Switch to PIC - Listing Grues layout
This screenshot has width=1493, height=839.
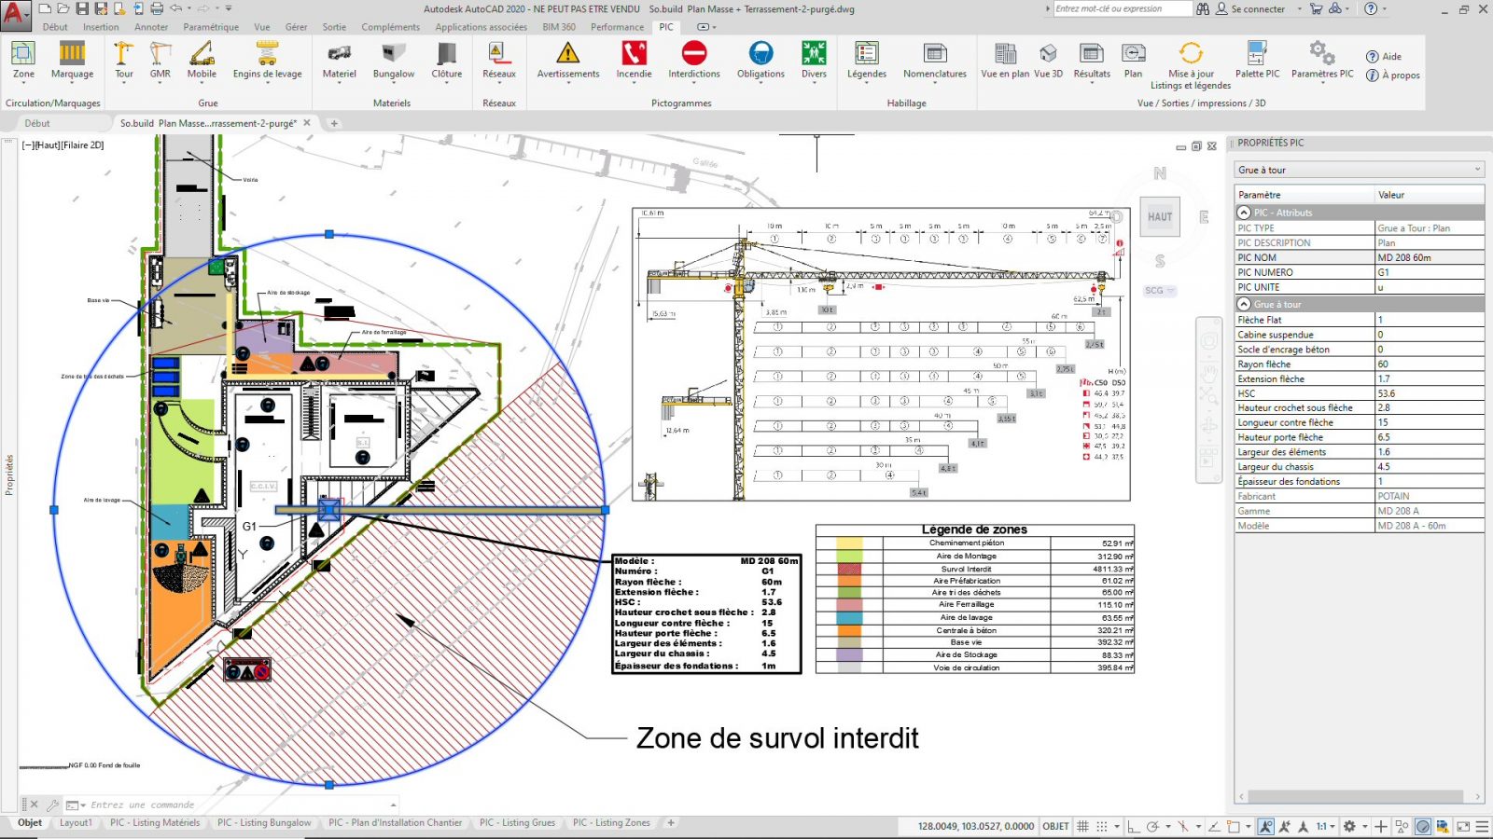click(517, 822)
